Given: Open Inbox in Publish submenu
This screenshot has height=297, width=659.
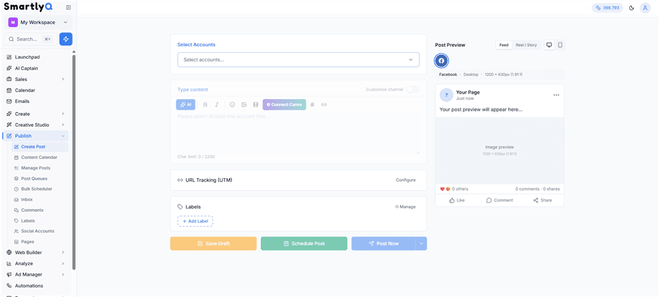Looking at the screenshot, I should tap(40, 199).
